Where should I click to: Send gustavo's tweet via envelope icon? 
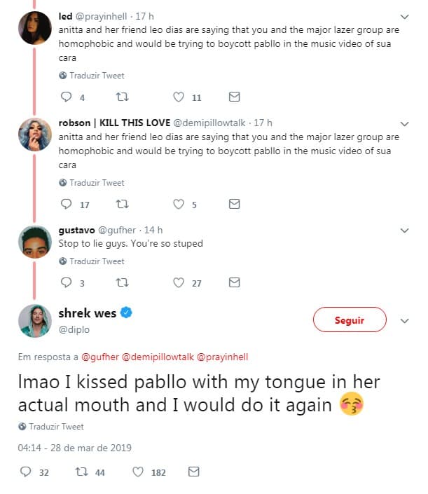click(x=234, y=282)
